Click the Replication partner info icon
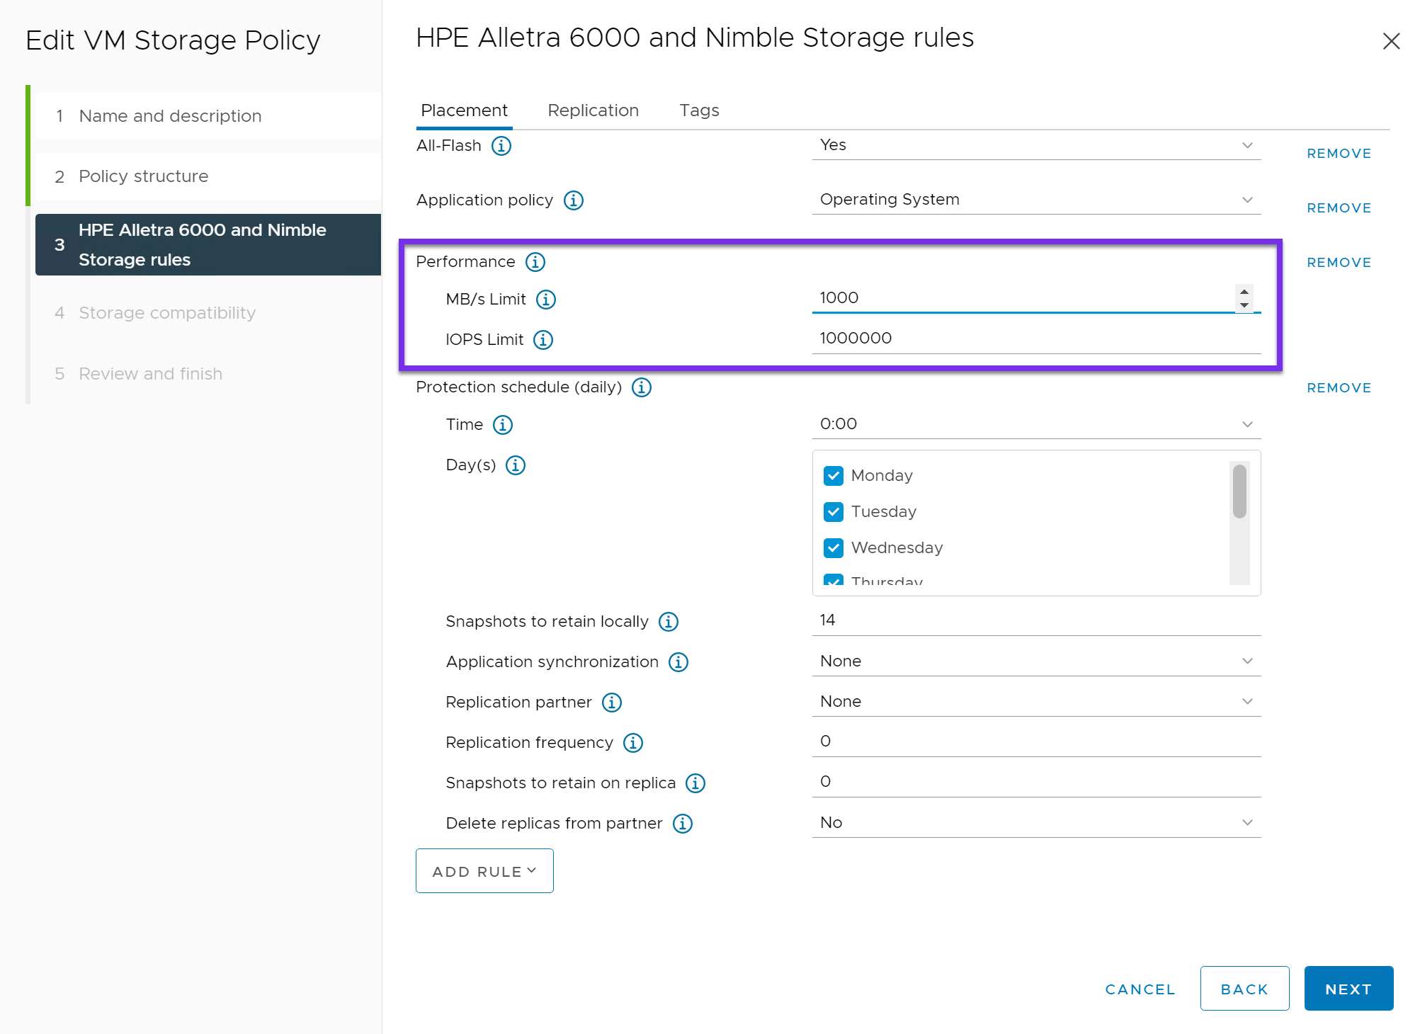 [611, 703]
